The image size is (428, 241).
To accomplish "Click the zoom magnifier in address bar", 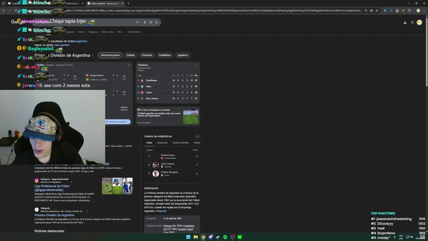I will point(366,10).
